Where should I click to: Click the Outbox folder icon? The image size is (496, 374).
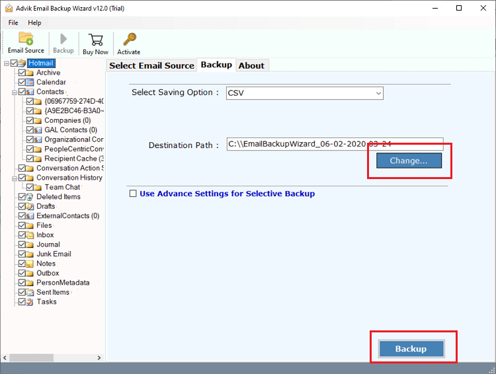tap(30, 273)
